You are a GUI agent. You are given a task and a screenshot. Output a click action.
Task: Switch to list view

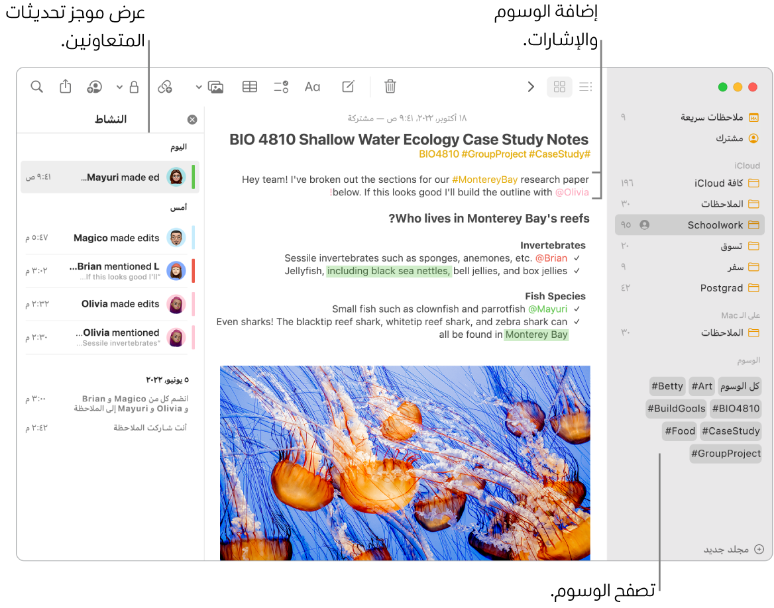[x=585, y=87]
